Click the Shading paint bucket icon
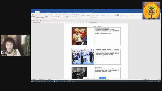The image size is (162, 91). (x=75, y=17)
